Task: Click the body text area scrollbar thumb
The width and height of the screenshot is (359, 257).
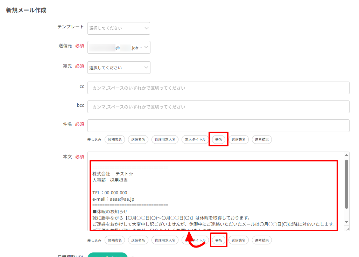Action: 346,184
